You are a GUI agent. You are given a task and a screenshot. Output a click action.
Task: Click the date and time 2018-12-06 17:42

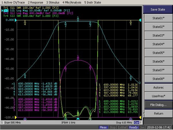(x=159, y=127)
